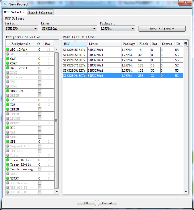Switch to the Board Selector tab

(x=40, y=13)
